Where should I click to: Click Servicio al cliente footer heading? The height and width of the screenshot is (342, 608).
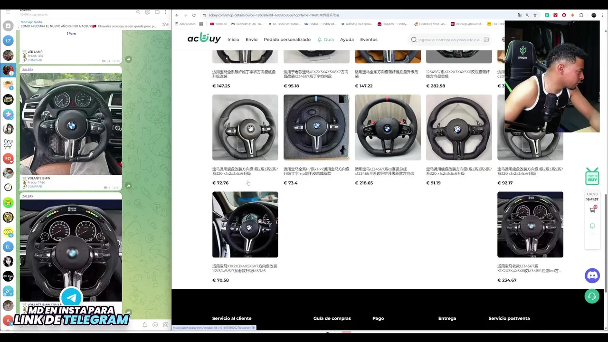pyautogui.click(x=232, y=318)
